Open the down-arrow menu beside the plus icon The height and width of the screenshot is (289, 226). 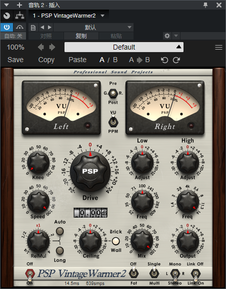tap(6, 5)
